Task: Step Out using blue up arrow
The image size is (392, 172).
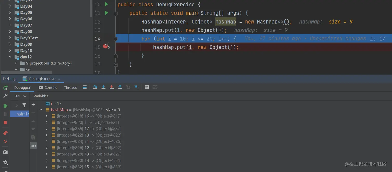Action: (x=120, y=87)
